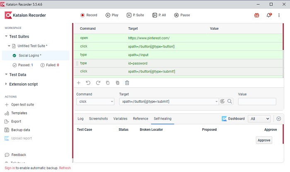
Task: Select Social Logins test case
Action: (x=36, y=55)
